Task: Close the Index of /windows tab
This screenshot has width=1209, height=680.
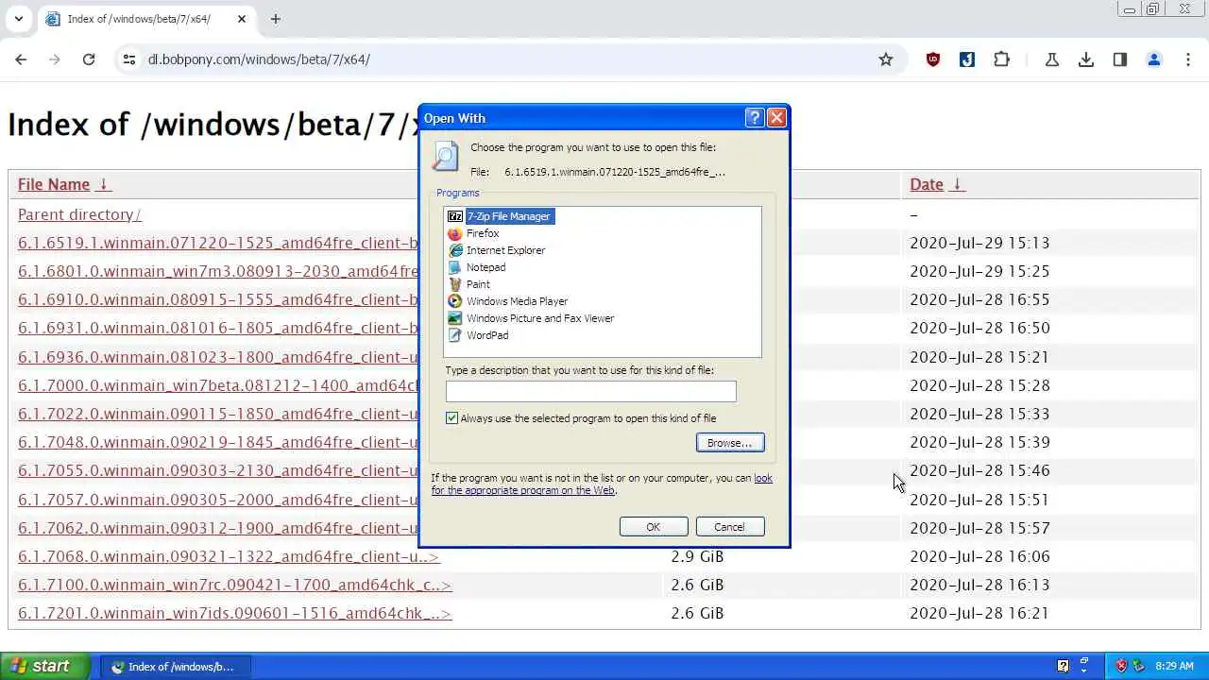Action: pyautogui.click(x=242, y=19)
